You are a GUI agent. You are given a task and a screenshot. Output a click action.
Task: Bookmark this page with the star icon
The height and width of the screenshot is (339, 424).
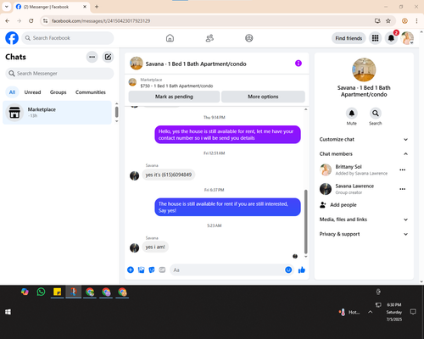tap(388, 21)
